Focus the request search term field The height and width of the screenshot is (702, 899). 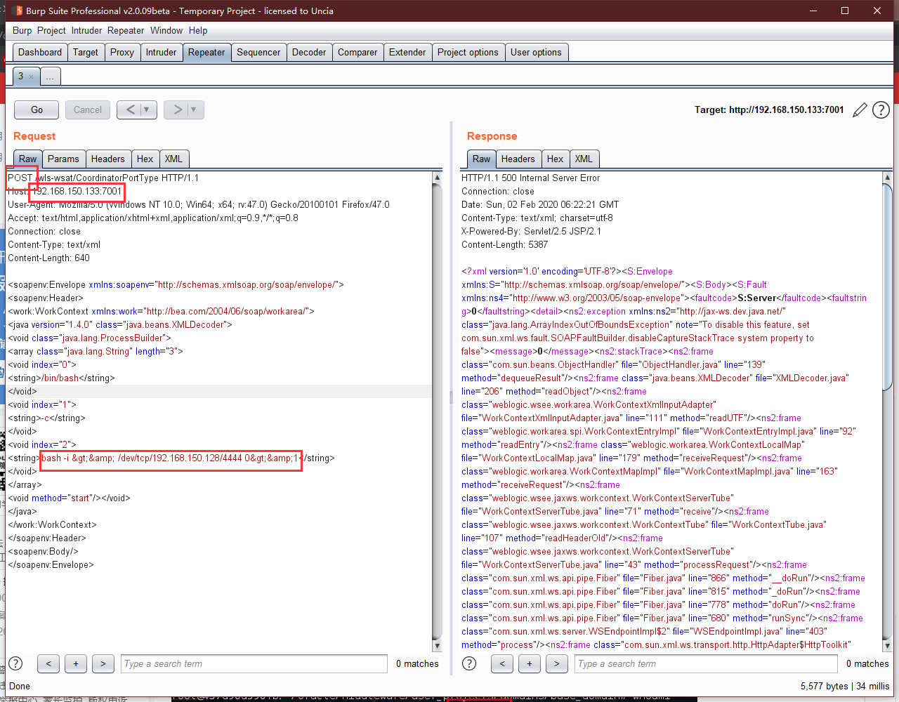[x=254, y=663]
